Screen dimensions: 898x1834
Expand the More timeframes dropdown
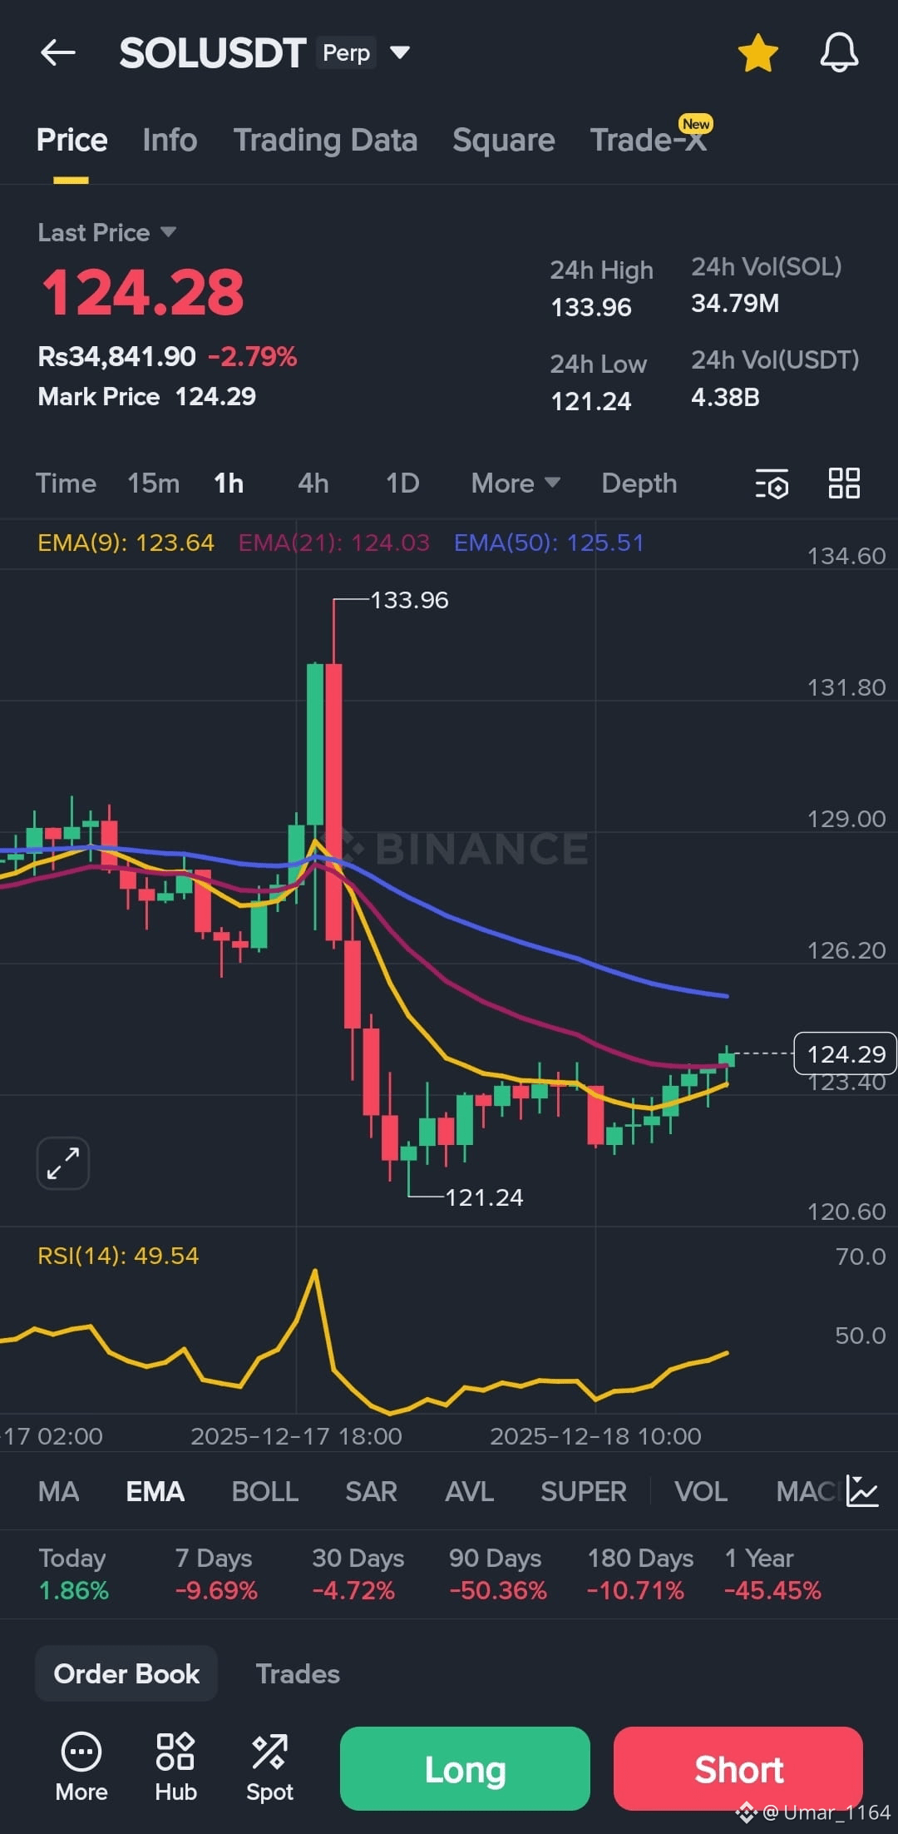tap(516, 483)
